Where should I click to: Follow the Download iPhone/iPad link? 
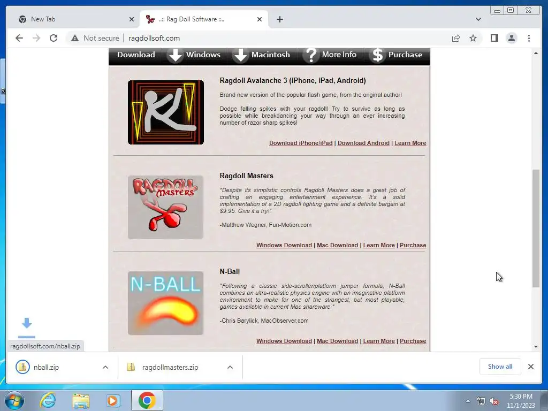click(301, 143)
